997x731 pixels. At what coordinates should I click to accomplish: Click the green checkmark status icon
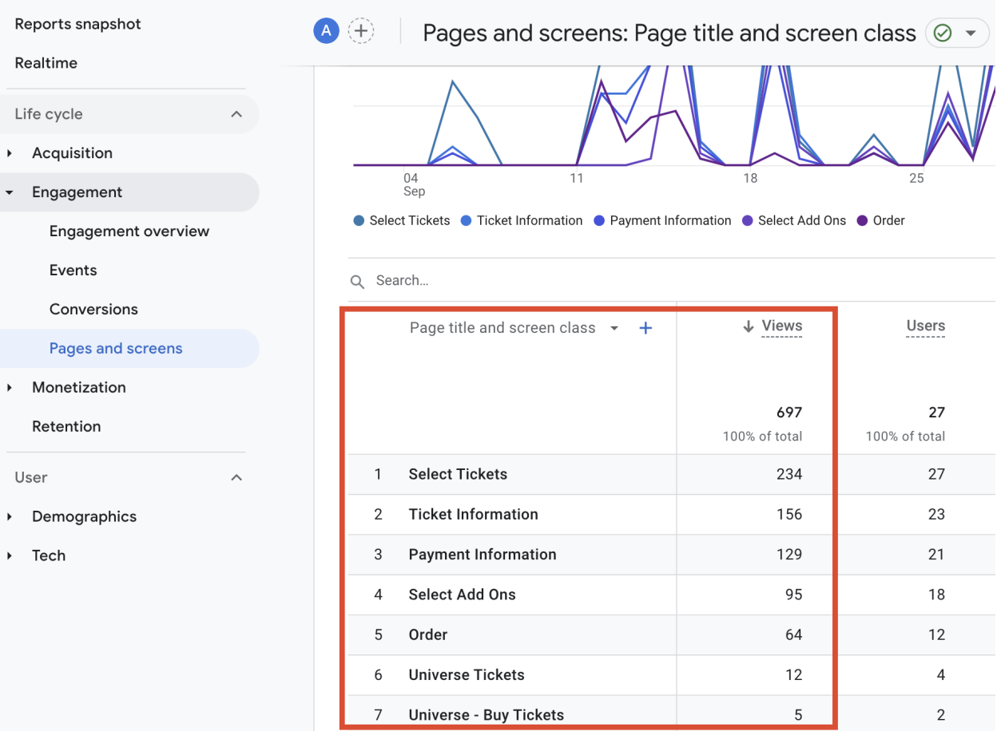943,33
